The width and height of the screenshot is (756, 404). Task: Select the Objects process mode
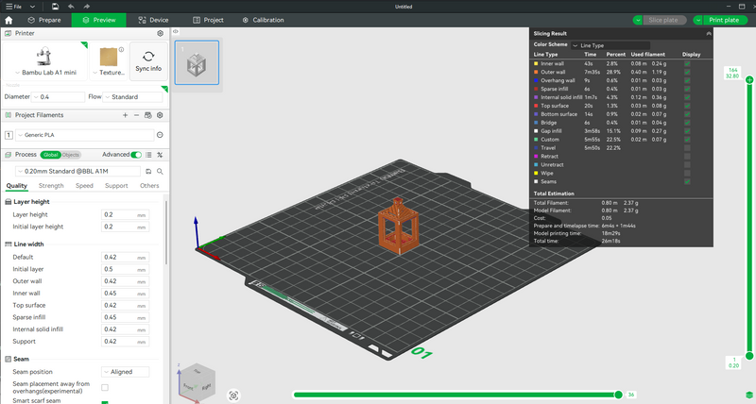(70, 155)
